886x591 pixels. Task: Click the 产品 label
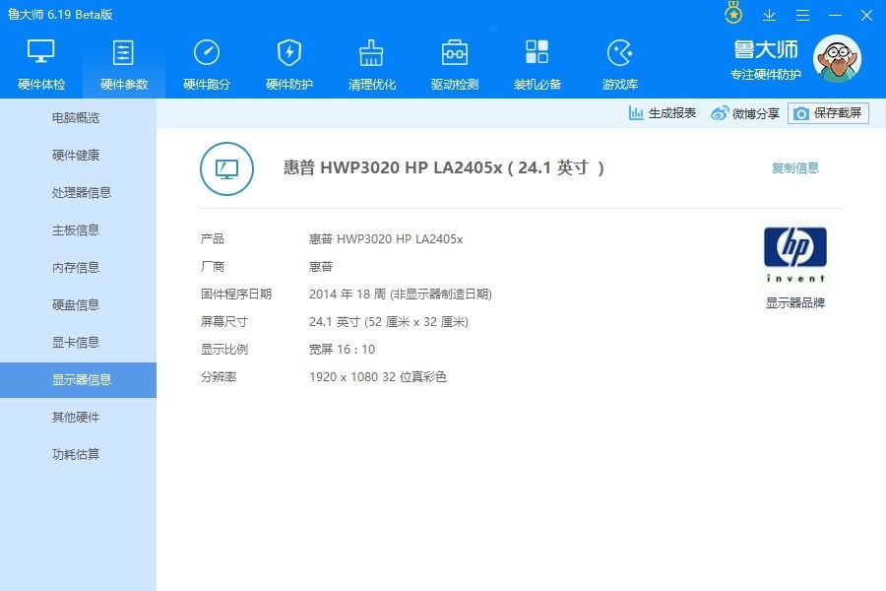[213, 238]
